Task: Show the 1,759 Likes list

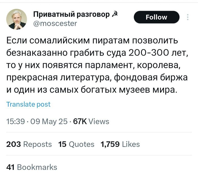Action: click(120, 144)
